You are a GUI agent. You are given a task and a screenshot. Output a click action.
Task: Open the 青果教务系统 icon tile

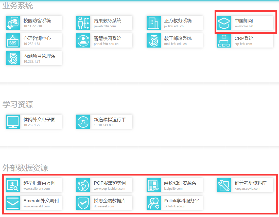pyautogui.click(x=83, y=23)
